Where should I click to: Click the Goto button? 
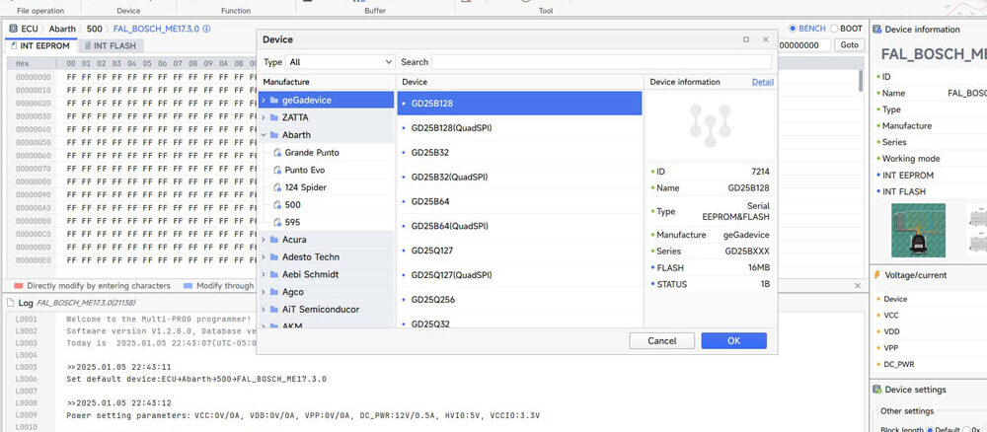point(849,45)
